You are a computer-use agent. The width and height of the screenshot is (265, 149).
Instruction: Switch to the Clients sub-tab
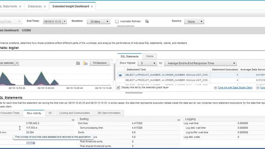click(x=149, y=56)
